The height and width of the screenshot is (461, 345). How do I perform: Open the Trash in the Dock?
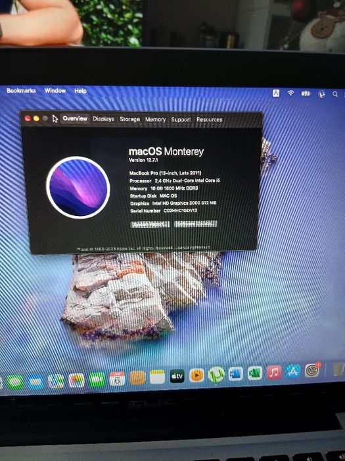point(339,369)
